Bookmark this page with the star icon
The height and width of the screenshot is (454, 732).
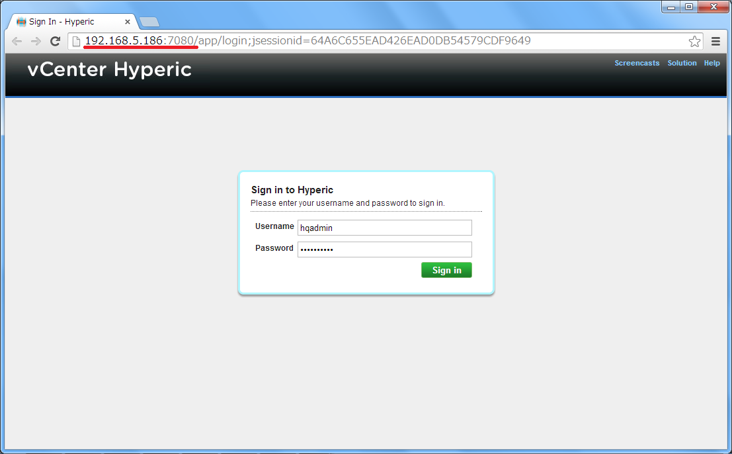[694, 41]
